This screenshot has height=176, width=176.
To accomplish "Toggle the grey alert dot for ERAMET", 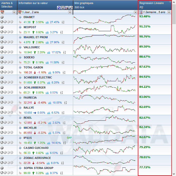I will point(2,17).
